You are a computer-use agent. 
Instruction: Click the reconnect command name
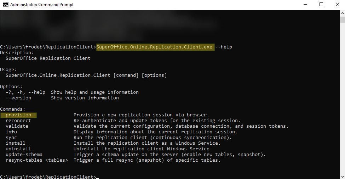[x=18, y=121]
